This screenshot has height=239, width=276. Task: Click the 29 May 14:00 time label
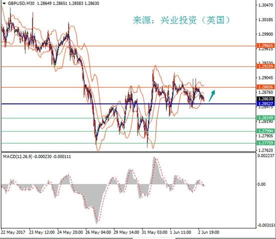click(x=127, y=233)
